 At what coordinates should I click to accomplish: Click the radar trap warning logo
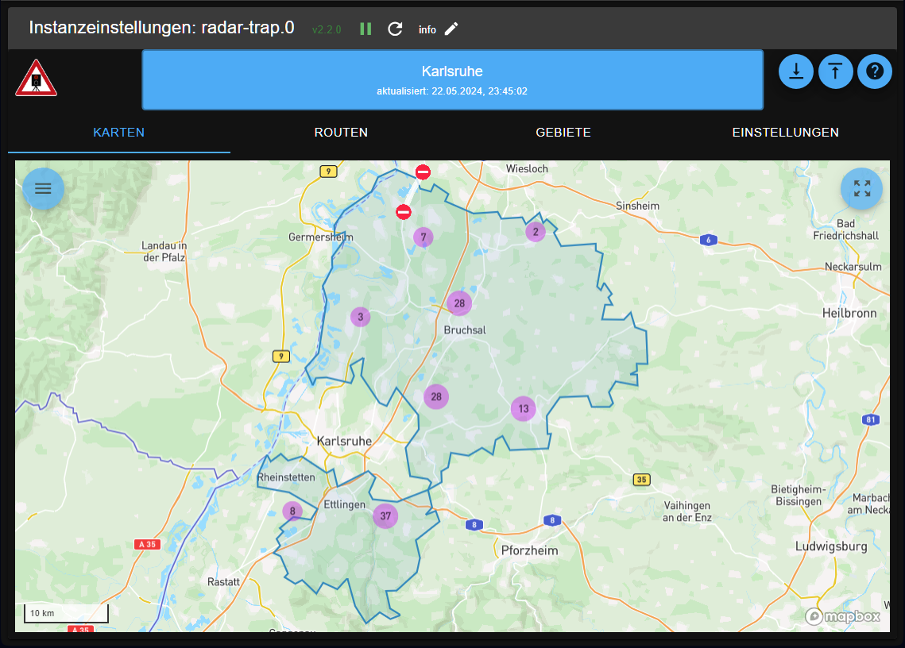pos(36,78)
